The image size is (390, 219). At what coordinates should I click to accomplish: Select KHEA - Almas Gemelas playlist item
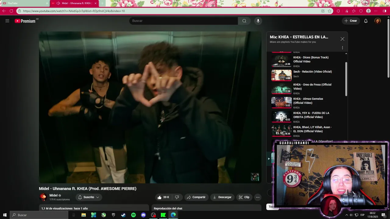(x=308, y=103)
